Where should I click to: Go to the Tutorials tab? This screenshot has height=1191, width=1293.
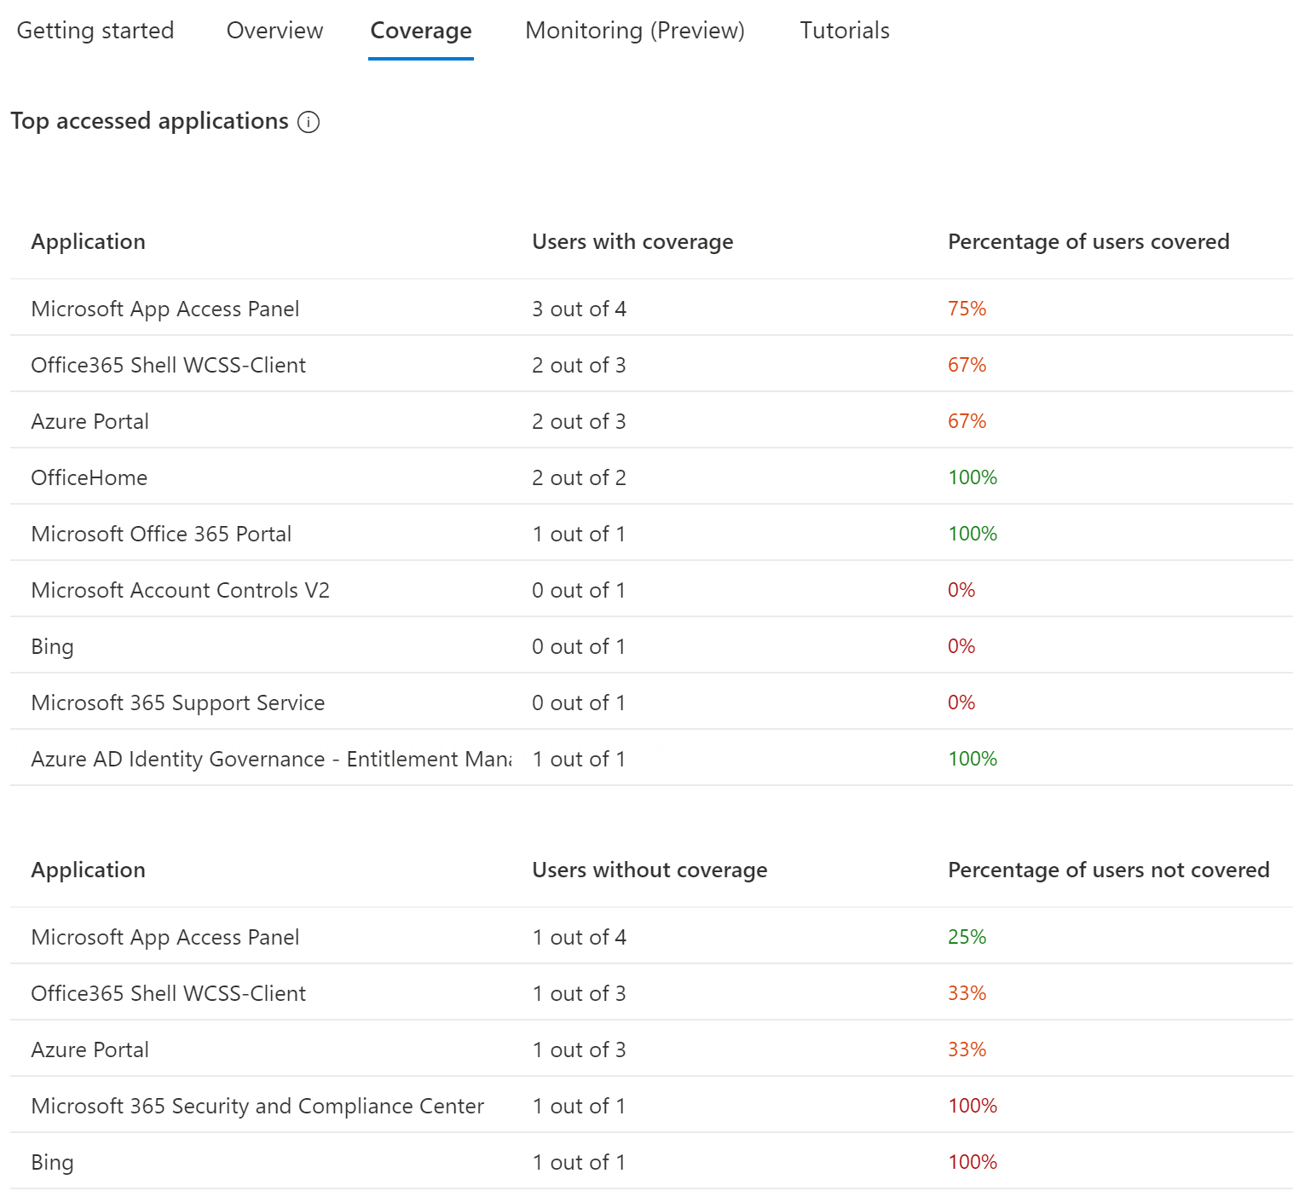coord(845,31)
